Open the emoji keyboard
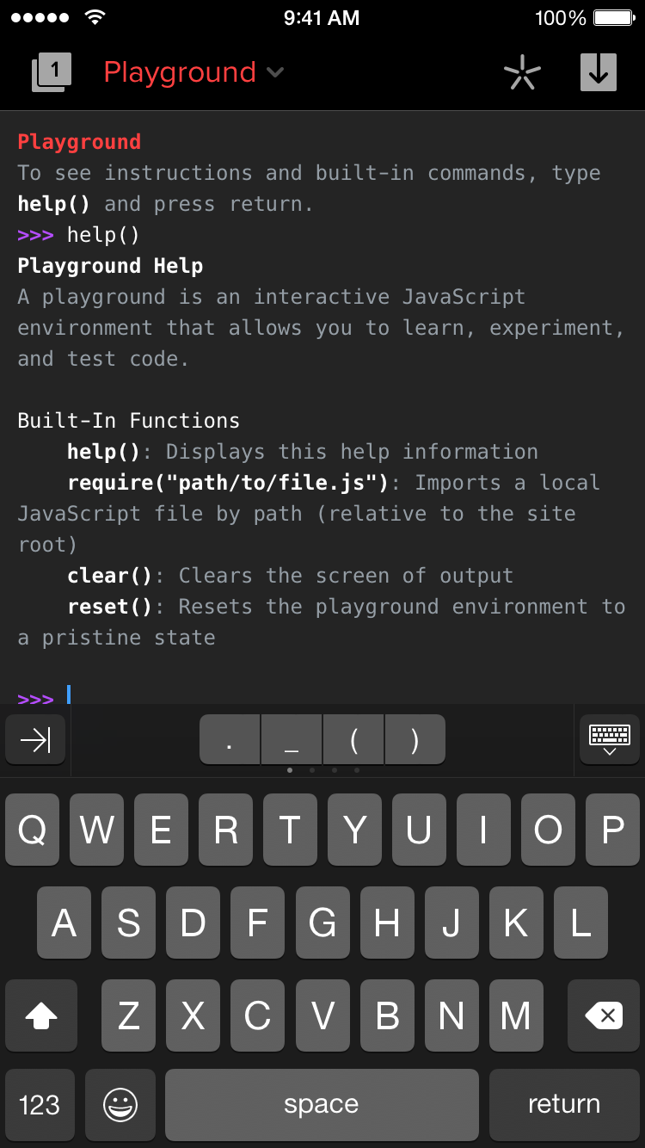The height and width of the screenshot is (1148, 645). coord(120,1105)
